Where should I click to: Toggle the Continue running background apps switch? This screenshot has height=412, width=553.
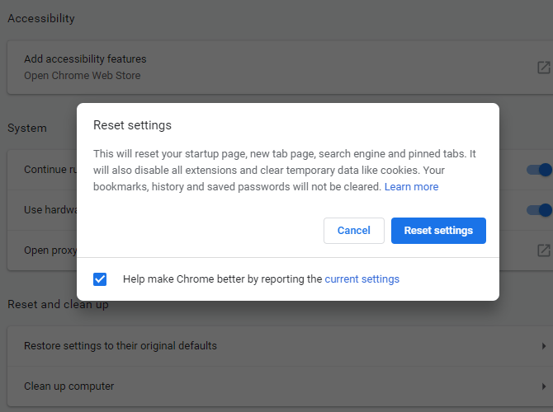(541, 171)
